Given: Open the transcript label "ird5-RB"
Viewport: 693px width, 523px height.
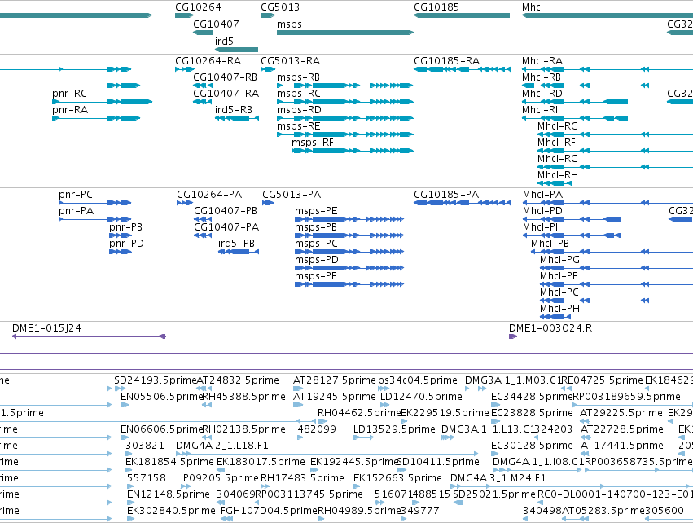Looking at the screenshot, I should coord(234,110).
